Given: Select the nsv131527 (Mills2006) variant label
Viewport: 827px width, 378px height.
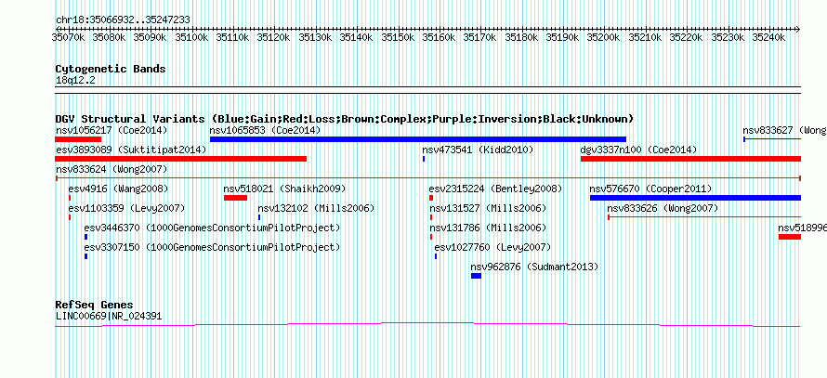Looking at the screenshot, I should (488, 208).
